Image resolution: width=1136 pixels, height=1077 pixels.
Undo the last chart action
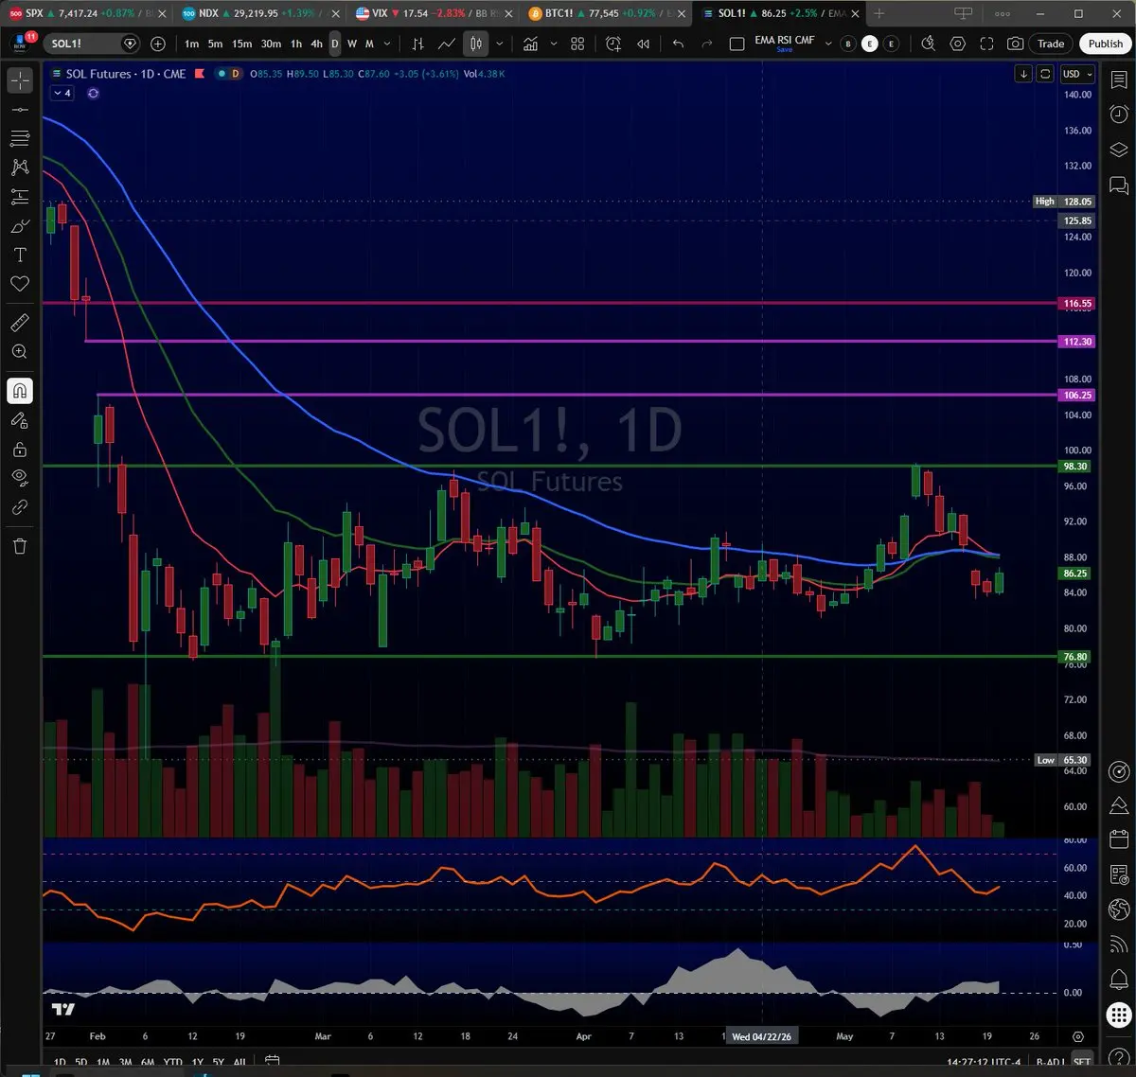pyautogui.click(x=678, y=44)
